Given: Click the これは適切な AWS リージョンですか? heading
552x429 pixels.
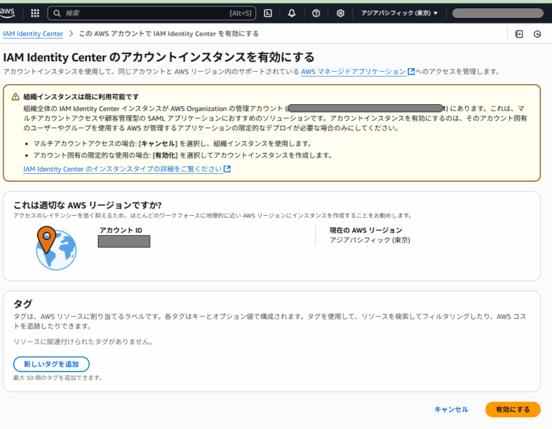Looking at the screenshot, I should (88, 205).
